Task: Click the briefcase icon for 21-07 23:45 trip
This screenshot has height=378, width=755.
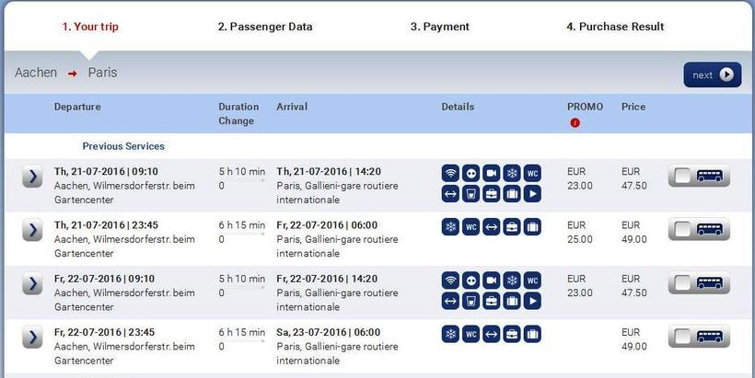Action: [511, 226]
